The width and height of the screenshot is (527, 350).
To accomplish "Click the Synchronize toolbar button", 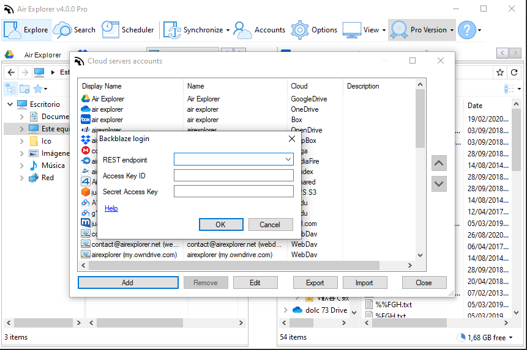I will (x=193, y=30).
